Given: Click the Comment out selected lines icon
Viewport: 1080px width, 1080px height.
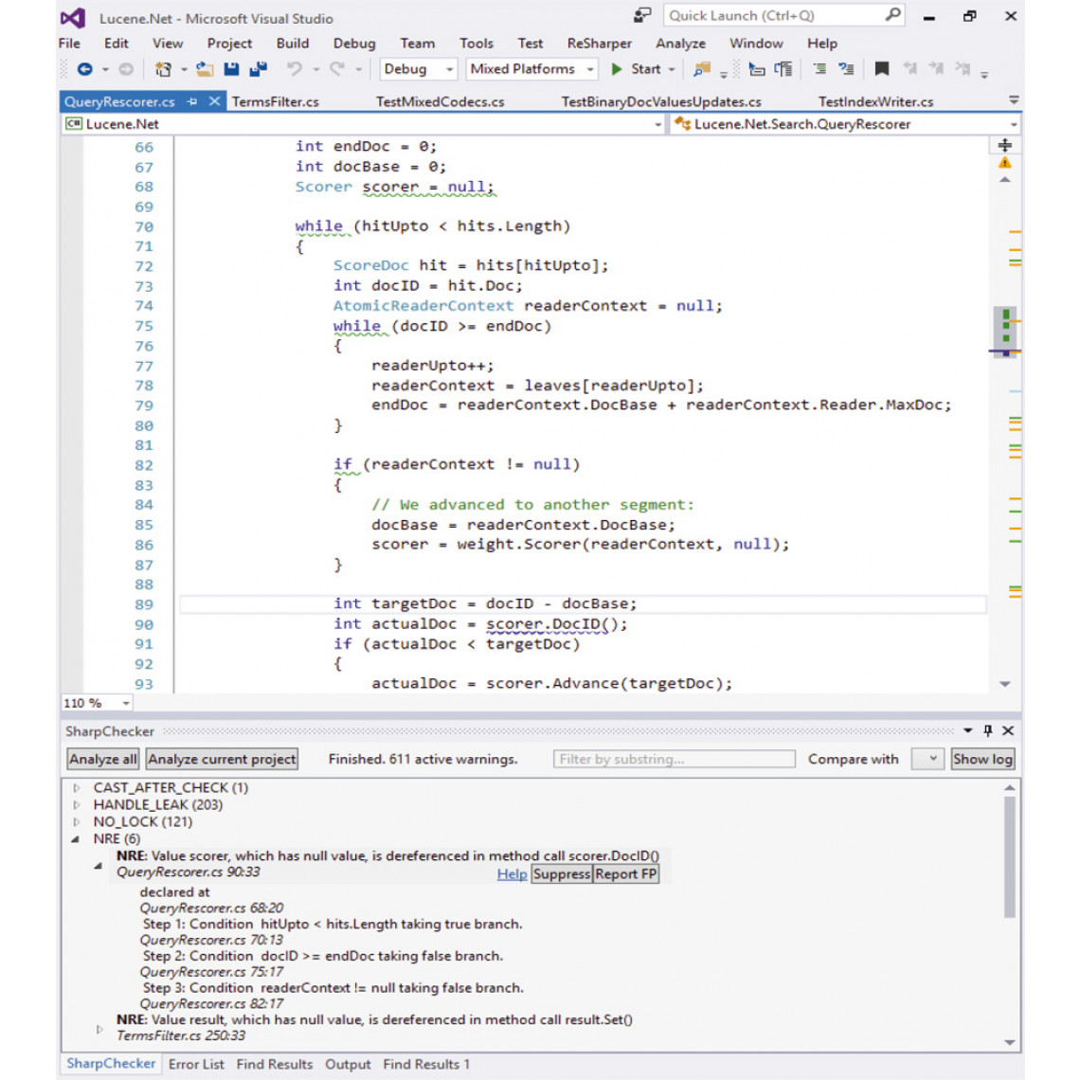Looking at the screenshot, I should pos(819,69).
